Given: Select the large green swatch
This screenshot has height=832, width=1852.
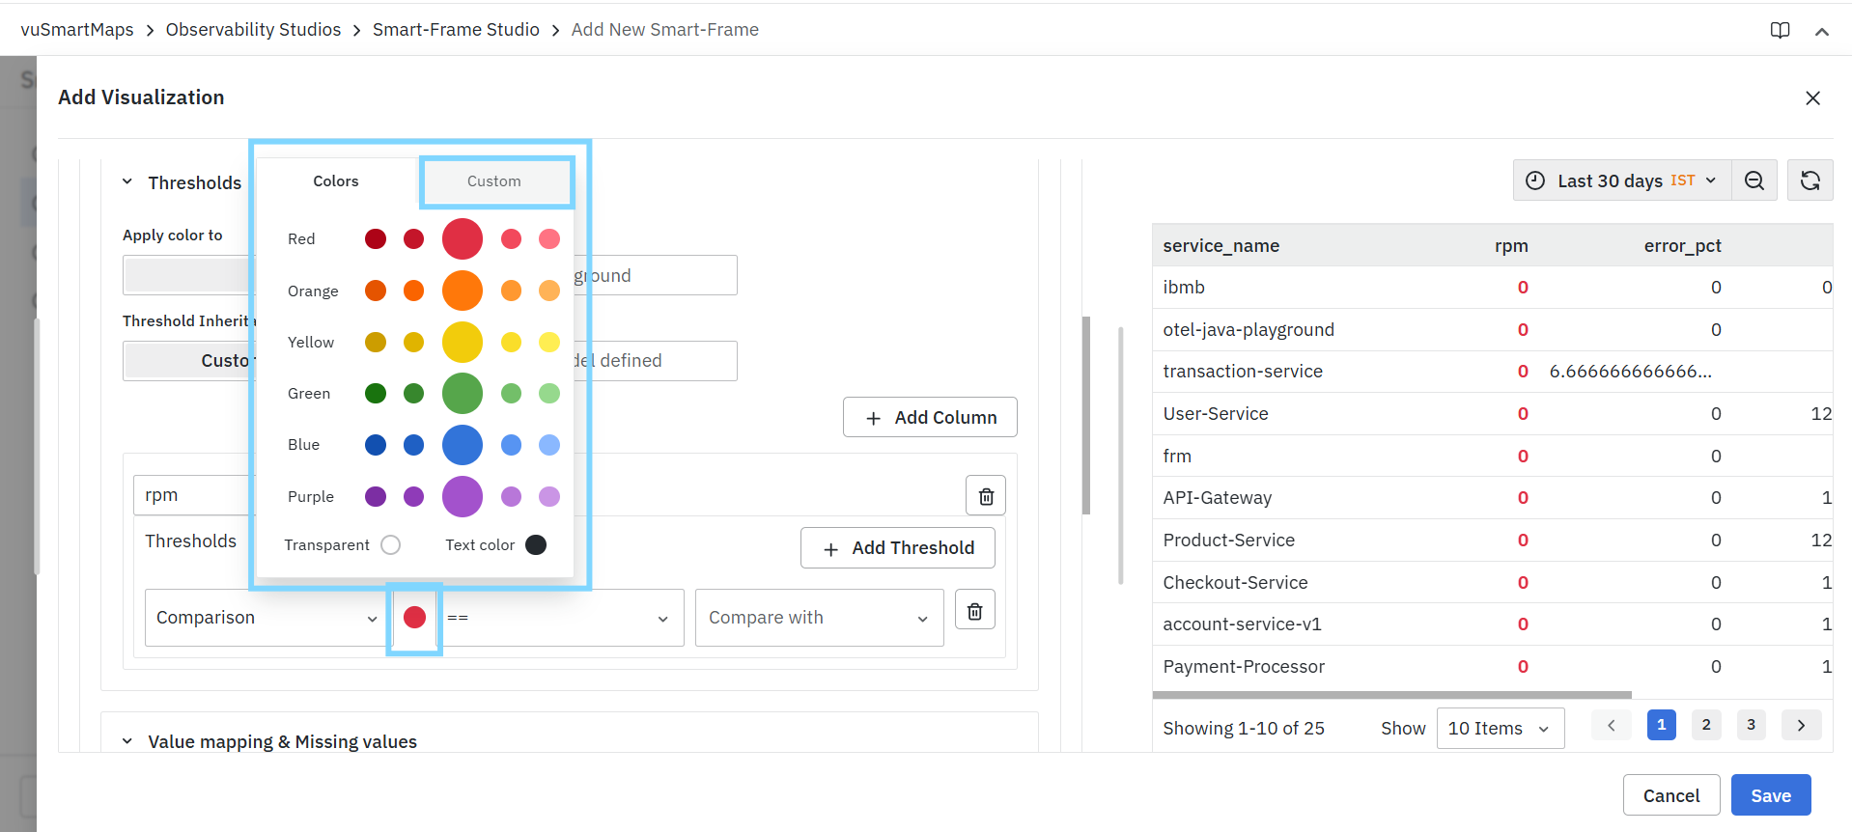Looking at the screenshot, I should 463,393.
